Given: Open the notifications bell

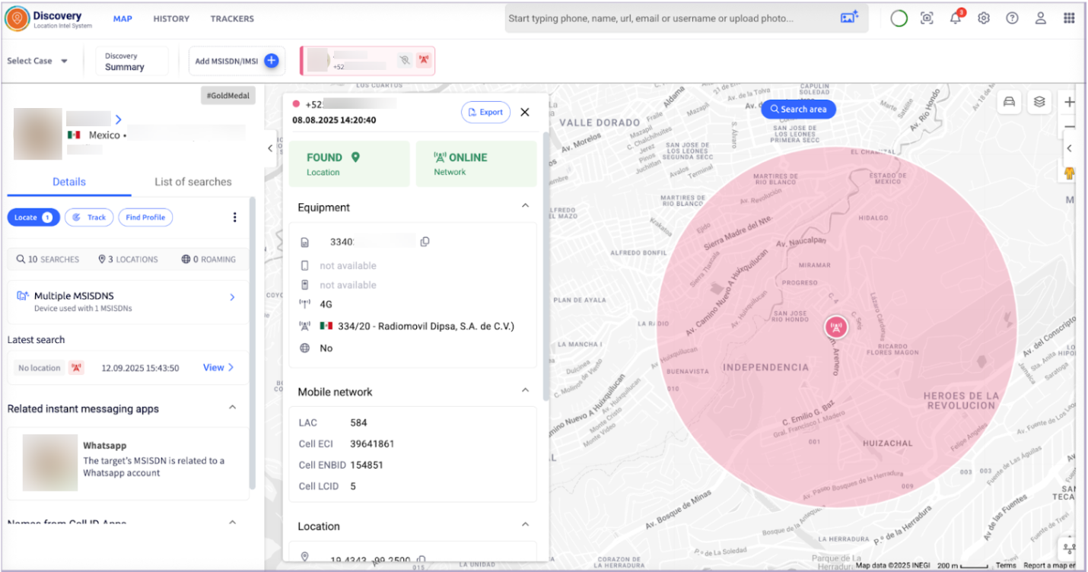Looking at the screenshot, I should [x=956, y=19].
